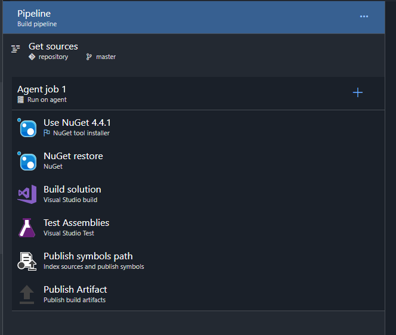
Task: Click the NuGet restore task icon
Action: 27,161
